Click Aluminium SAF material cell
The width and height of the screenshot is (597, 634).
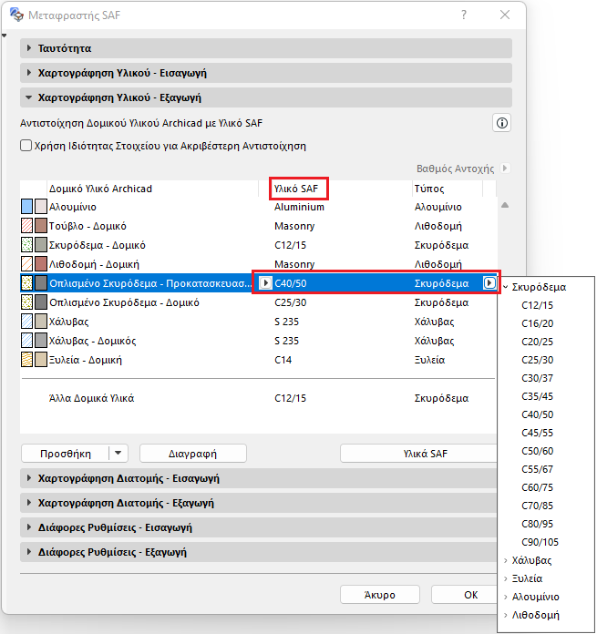click(299, 207)
